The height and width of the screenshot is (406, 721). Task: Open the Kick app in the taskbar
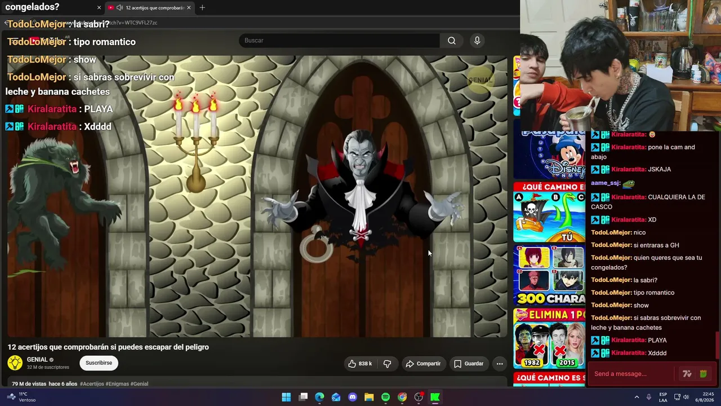(435, 397)
